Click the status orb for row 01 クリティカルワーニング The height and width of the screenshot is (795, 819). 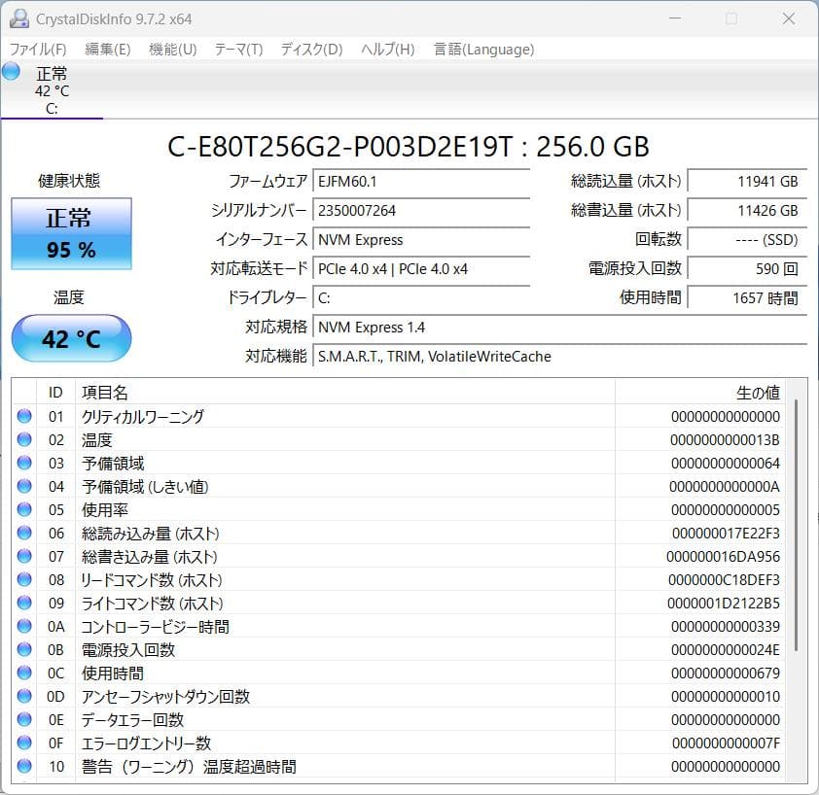pyautogui.click(x=24, y=416)
